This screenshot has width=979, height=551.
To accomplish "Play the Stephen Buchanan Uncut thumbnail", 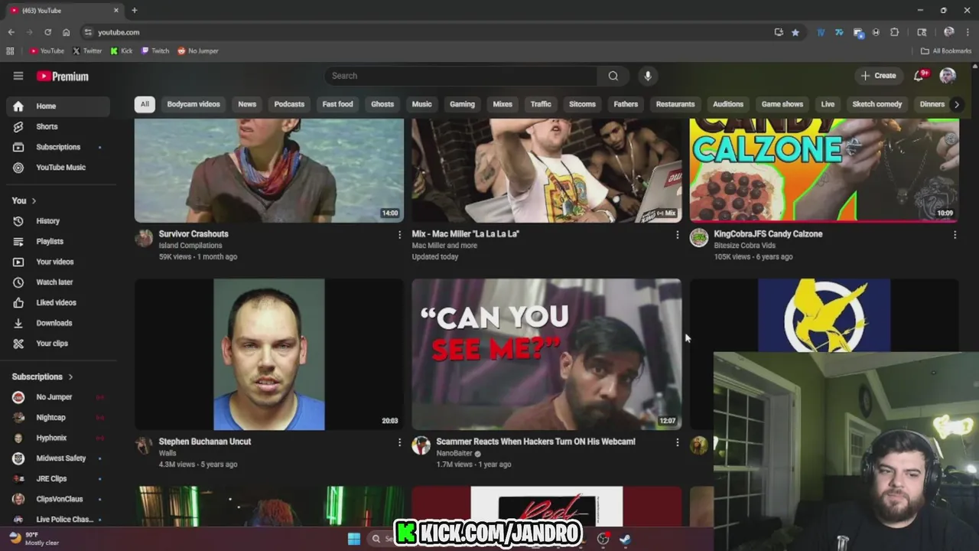I will point(269,354).
